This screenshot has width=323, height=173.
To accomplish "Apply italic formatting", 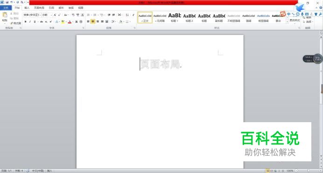I will 30,21.
